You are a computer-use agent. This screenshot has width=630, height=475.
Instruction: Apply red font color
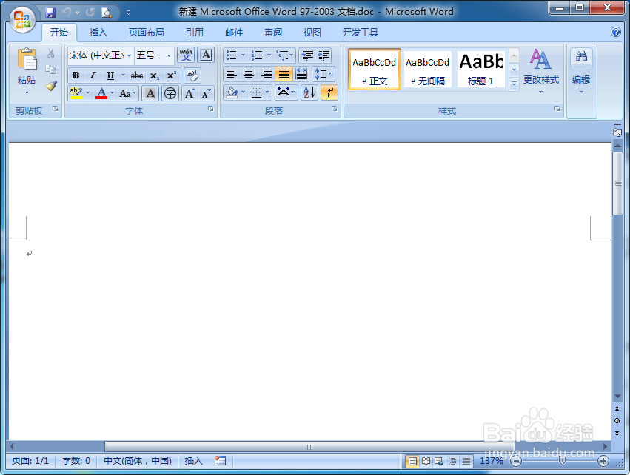coord(101,93)
